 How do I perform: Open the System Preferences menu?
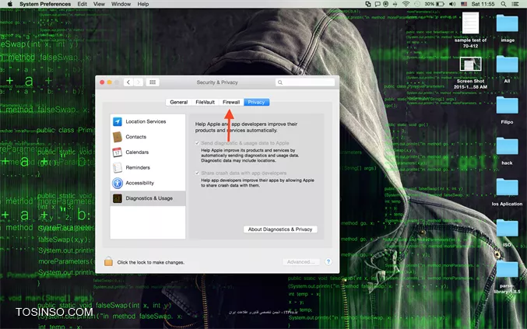[45, 4]
